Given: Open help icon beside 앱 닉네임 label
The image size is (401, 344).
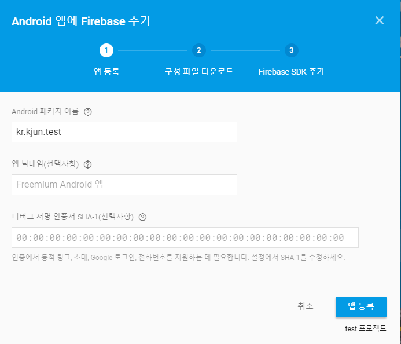Looking at the screenshot, I should tap(88, 164).
